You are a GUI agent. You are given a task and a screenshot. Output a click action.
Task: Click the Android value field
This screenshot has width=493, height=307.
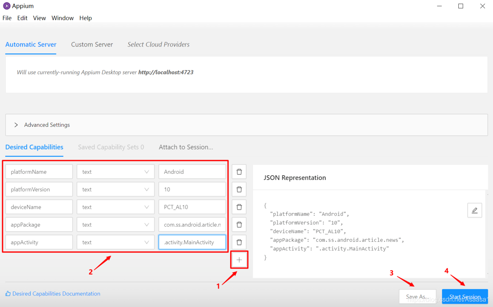pyautogui.click(x=192, y=172)
